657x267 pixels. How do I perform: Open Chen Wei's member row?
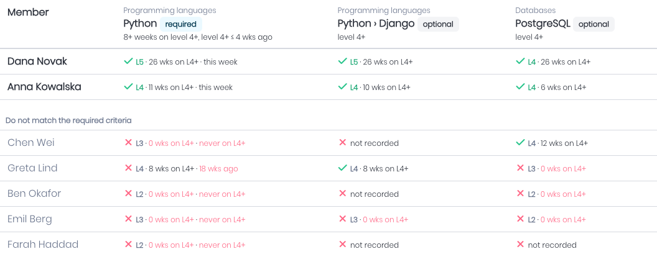328,143
